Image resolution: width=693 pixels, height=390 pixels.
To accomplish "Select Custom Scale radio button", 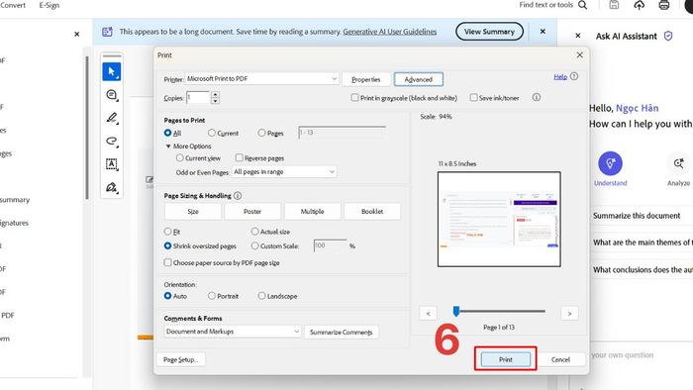I will tap(254, 245).
